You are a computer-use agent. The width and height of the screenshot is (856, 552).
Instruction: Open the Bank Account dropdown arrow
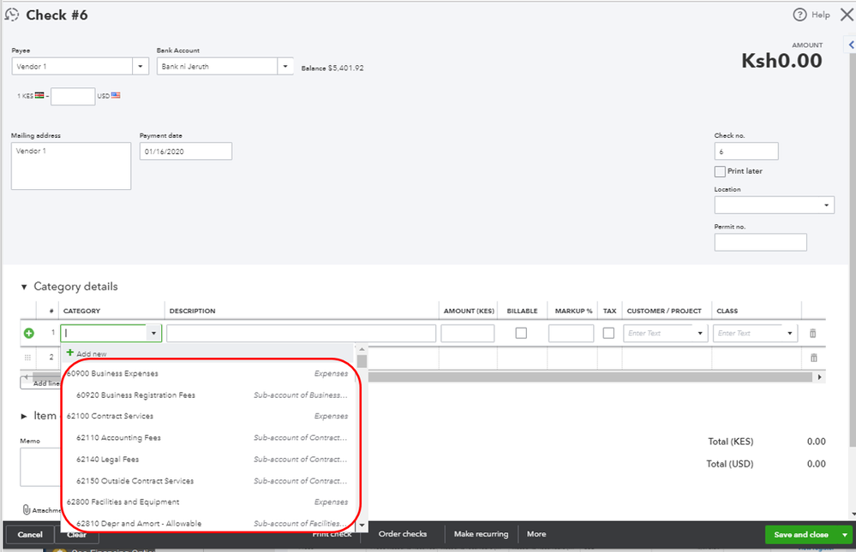[x=285, y=67]
